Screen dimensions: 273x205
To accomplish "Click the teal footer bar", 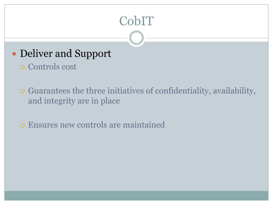I will tap(136, 195).
